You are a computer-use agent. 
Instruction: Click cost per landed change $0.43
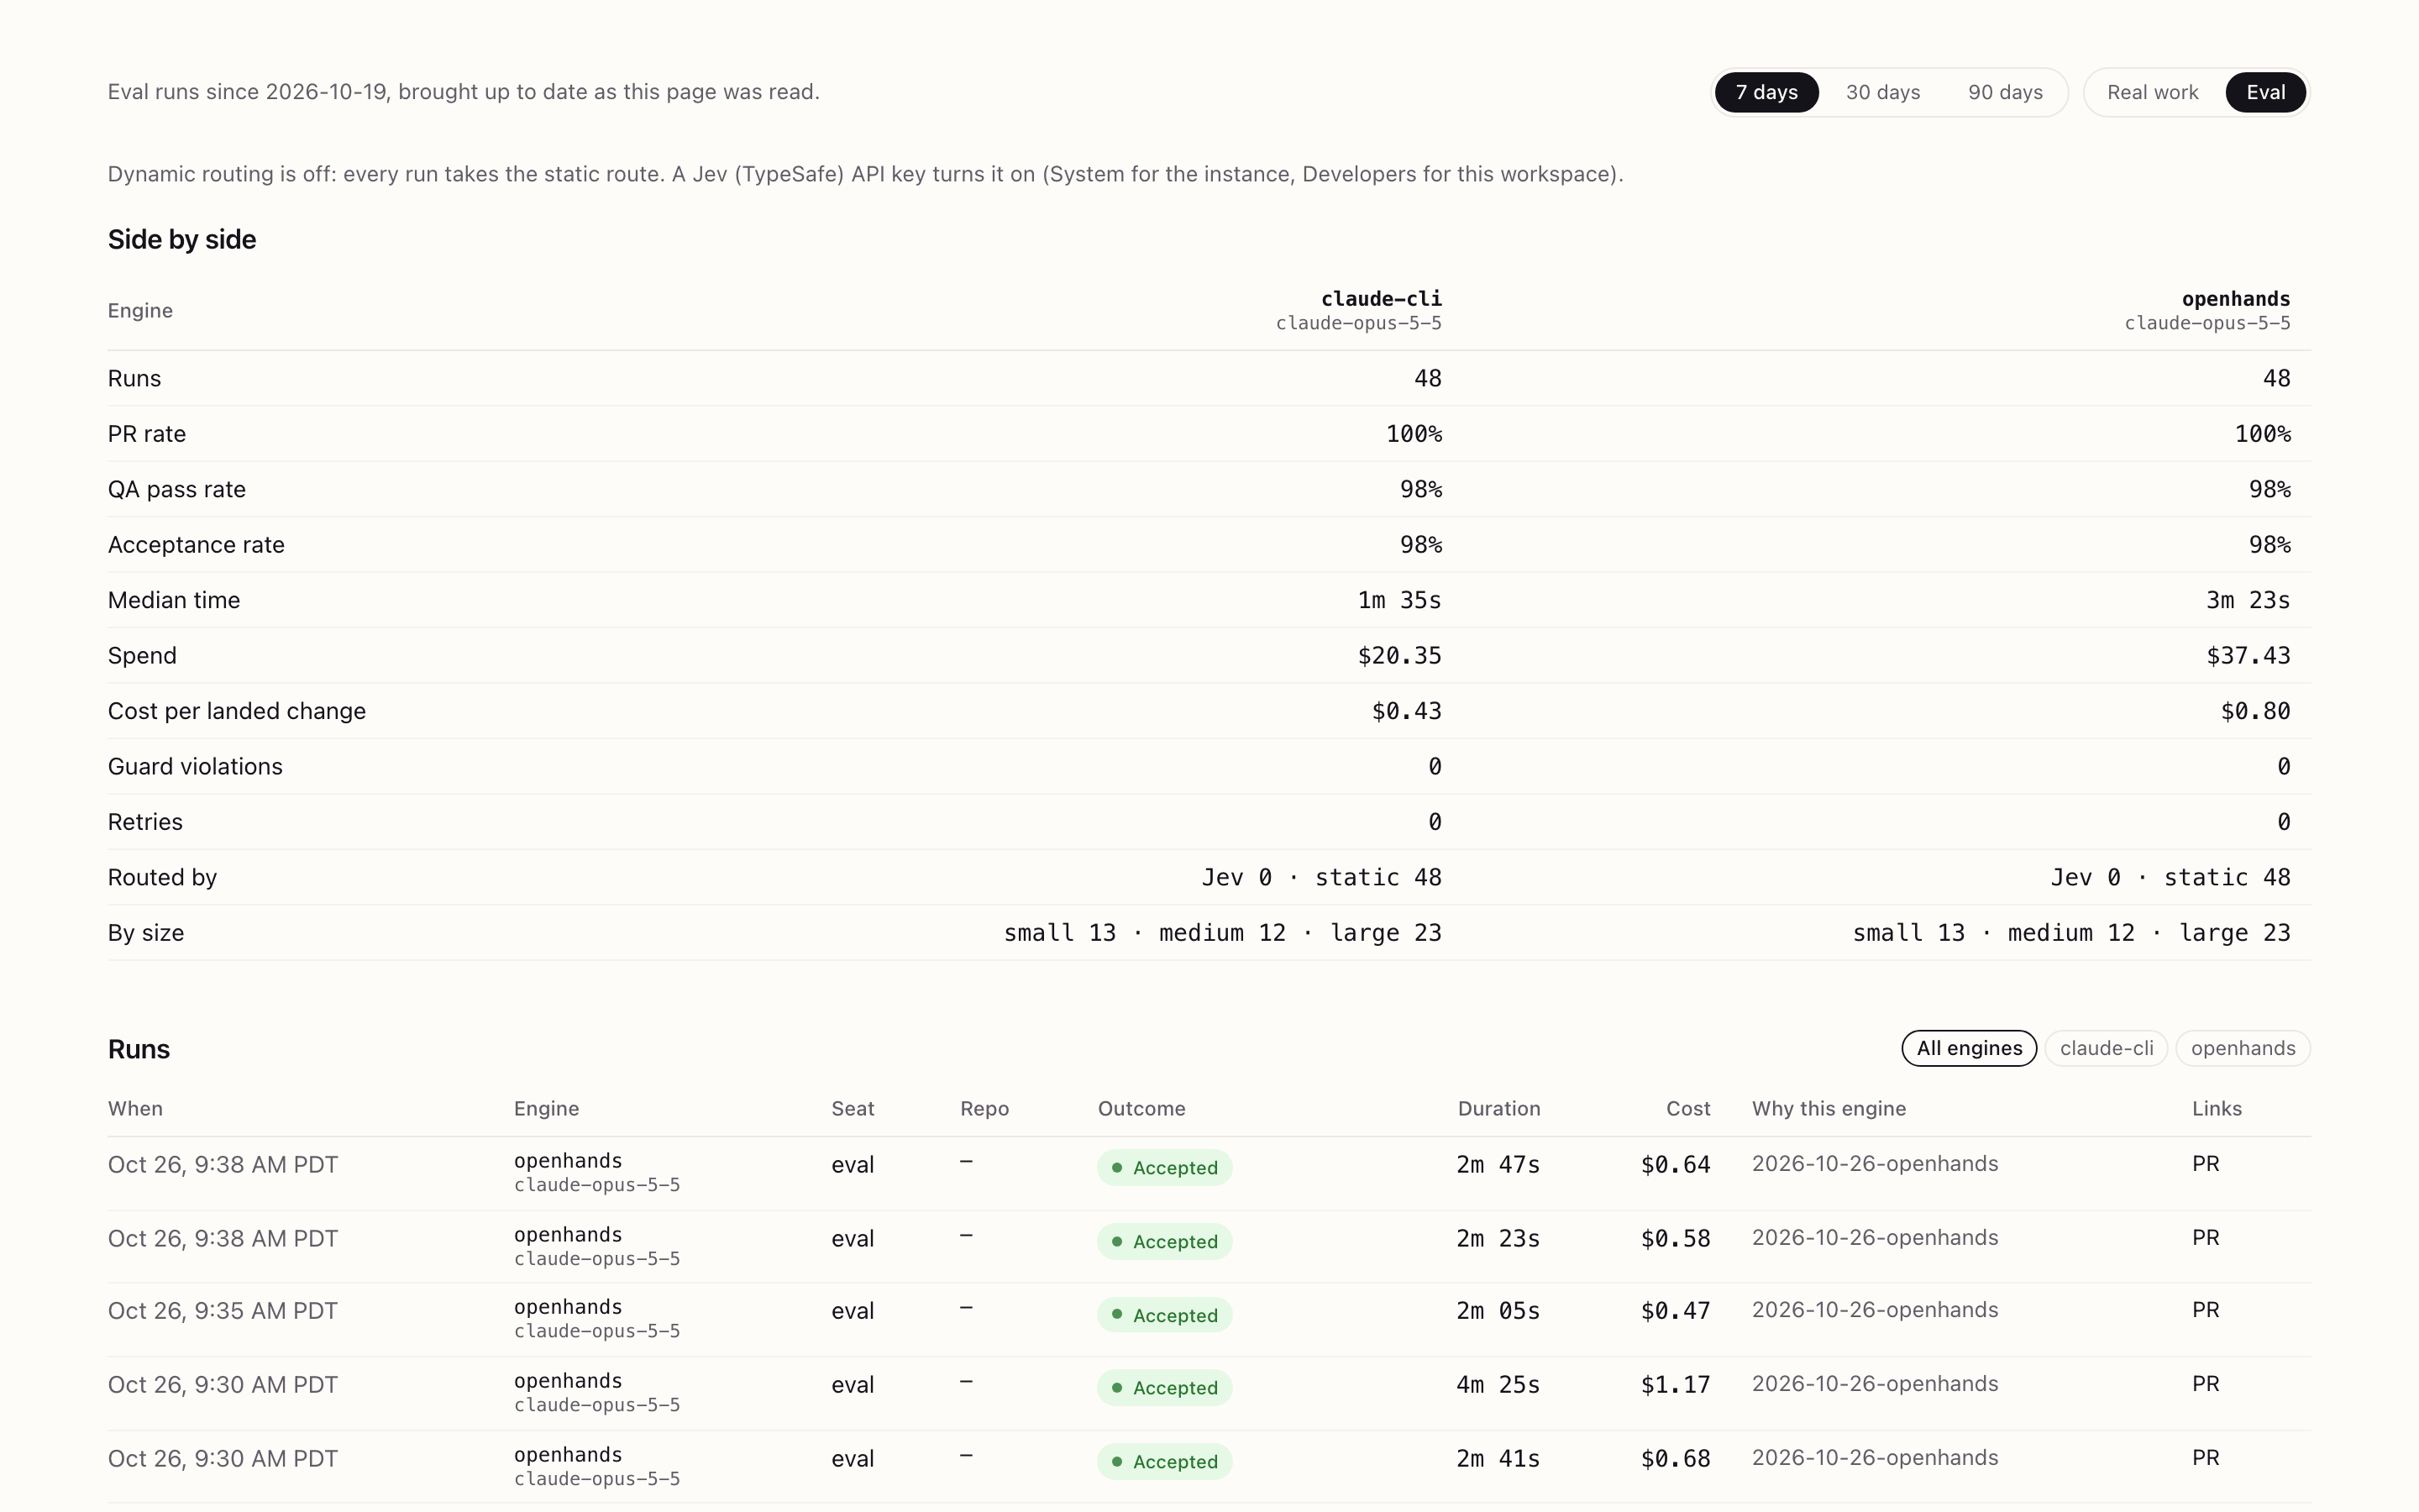[x=1406, y=711]
